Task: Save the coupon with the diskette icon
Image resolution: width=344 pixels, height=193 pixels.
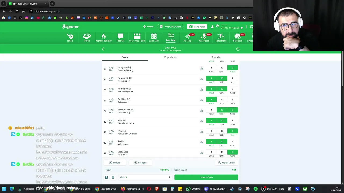Action: coord(106,177)
